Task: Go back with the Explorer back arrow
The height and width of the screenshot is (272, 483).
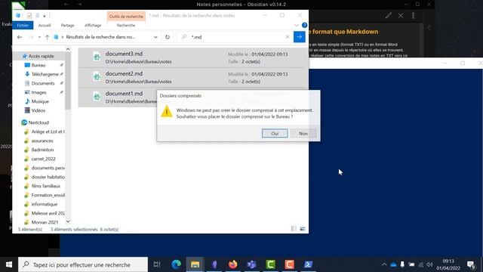Action: coord(20,37)
